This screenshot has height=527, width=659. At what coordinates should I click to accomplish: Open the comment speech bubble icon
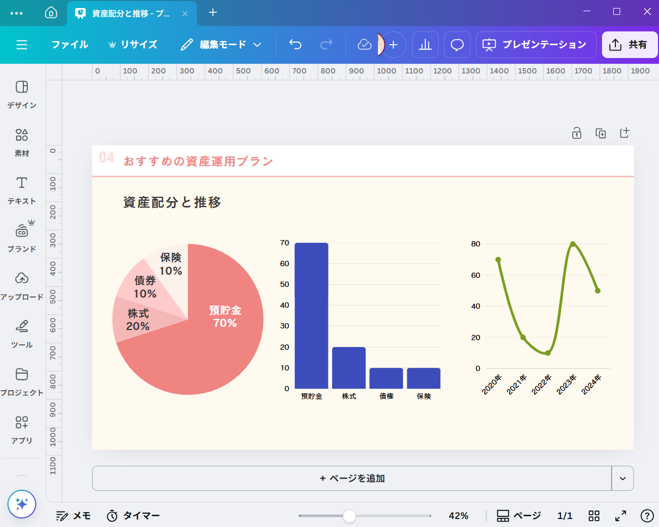(x=457, y=45)
